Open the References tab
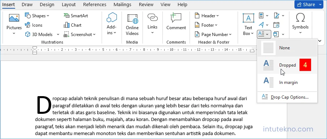Viewport: 327px width, 139px height. (x=95, y=5)
